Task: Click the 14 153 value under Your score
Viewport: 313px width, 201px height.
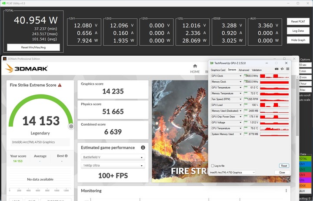Action: pyautogui.click(x=18, y=161)
